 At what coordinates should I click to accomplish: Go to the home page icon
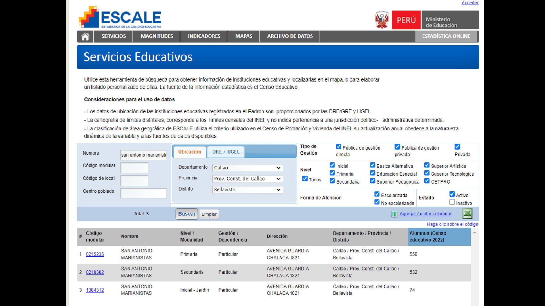coord(85,37)
